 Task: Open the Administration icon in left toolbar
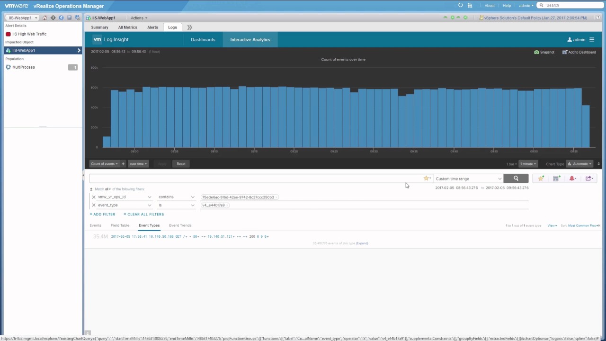77,18
